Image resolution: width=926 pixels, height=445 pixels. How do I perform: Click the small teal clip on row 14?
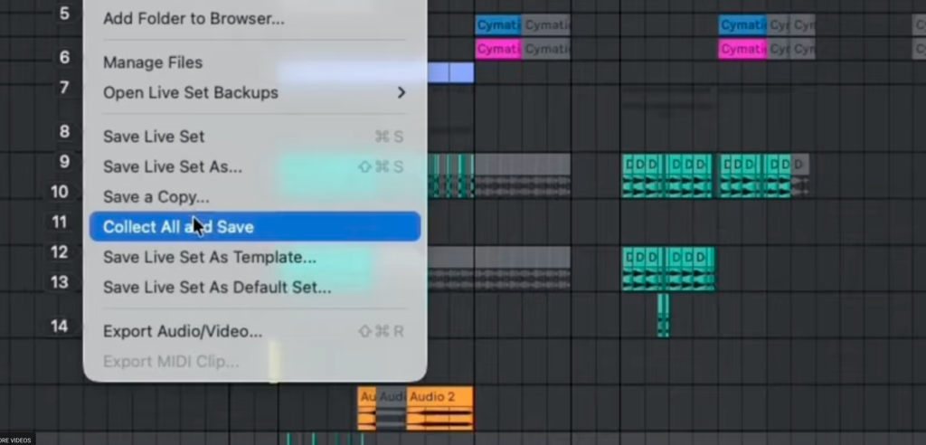[x=663, y=316]
